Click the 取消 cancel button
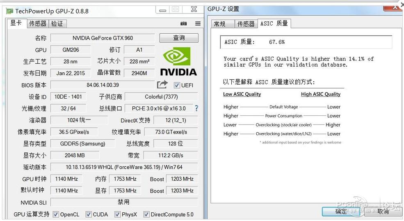Viewport: 404px width, 221px height. pos(383,211)
